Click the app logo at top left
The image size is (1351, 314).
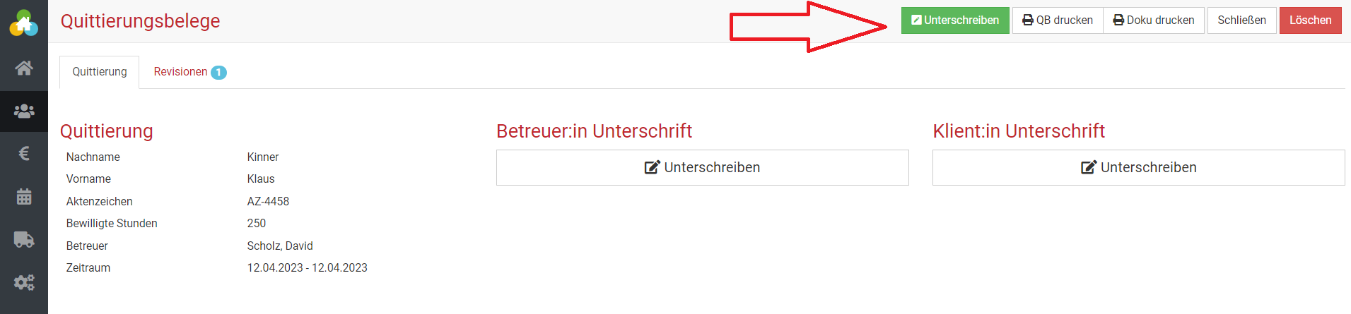coord(24,23)
